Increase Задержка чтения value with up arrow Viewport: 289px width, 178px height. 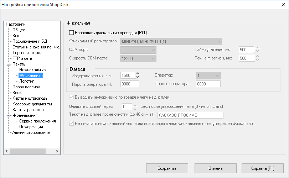[x=138, y=74]
